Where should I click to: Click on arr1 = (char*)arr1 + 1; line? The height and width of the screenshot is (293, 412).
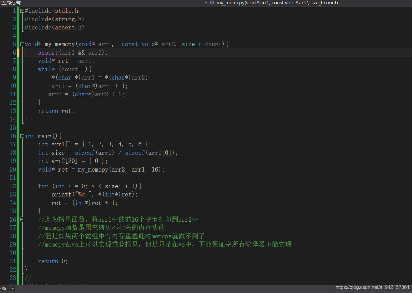[89, 86]
